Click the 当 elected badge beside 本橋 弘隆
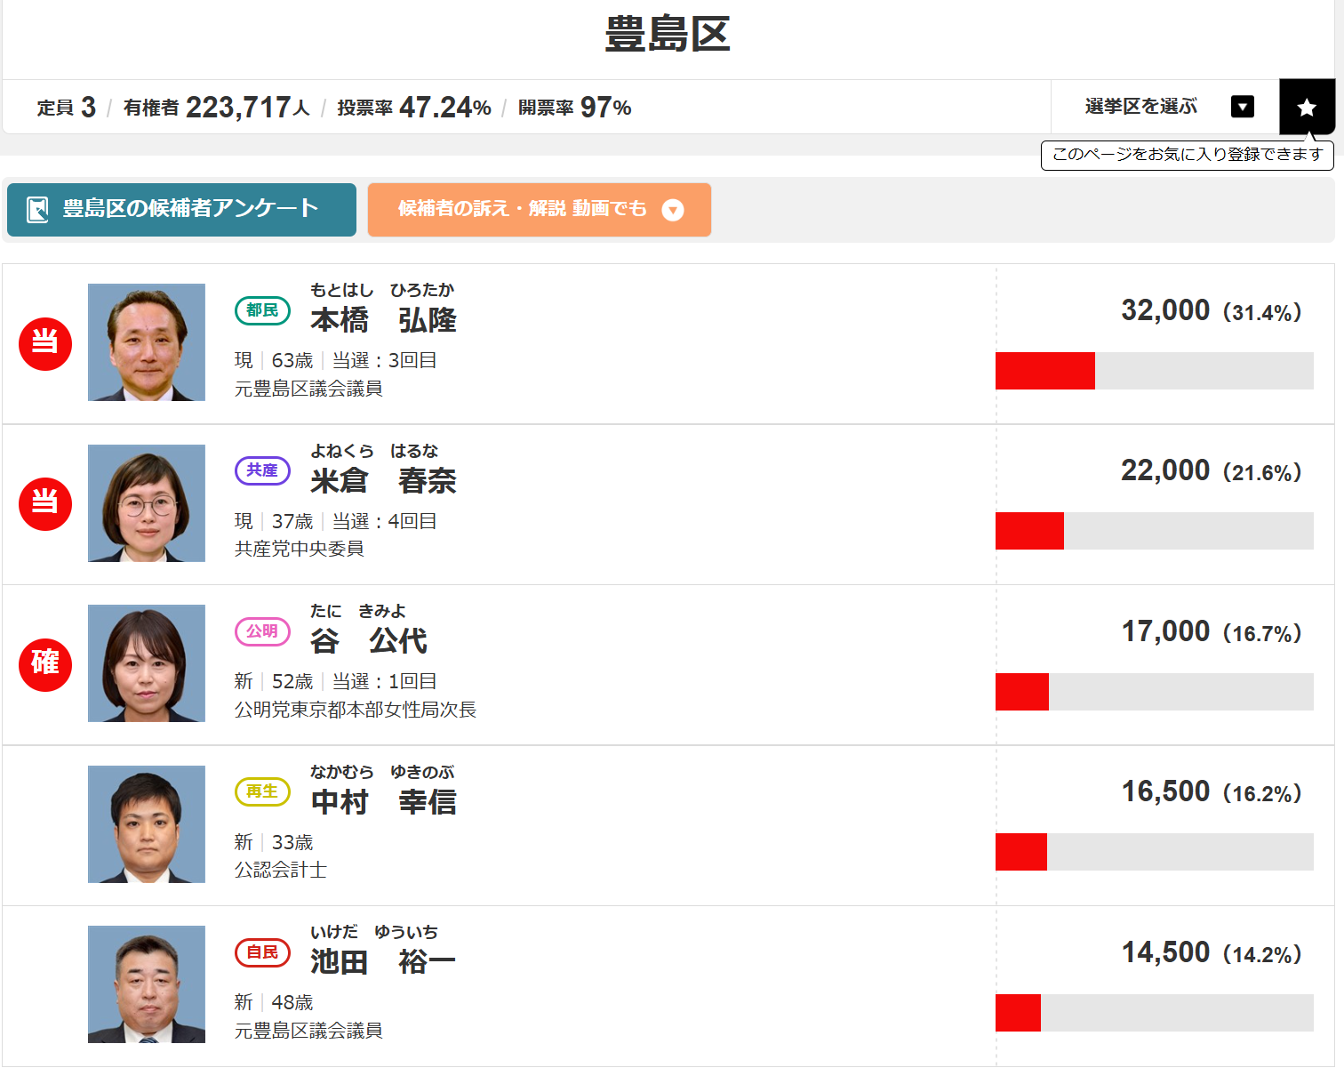Viewport: 1344px width, 1076px height. 45,343
